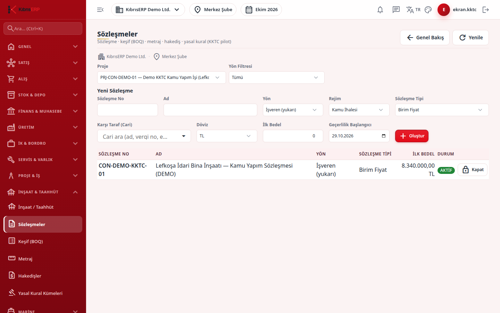500x313 pixels.
Task: Click the logout icon
Action: tap(486, 10)
